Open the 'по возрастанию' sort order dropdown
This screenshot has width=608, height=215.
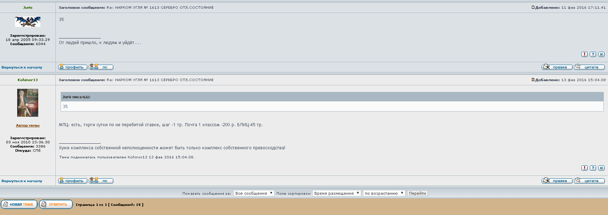[384, 193]
